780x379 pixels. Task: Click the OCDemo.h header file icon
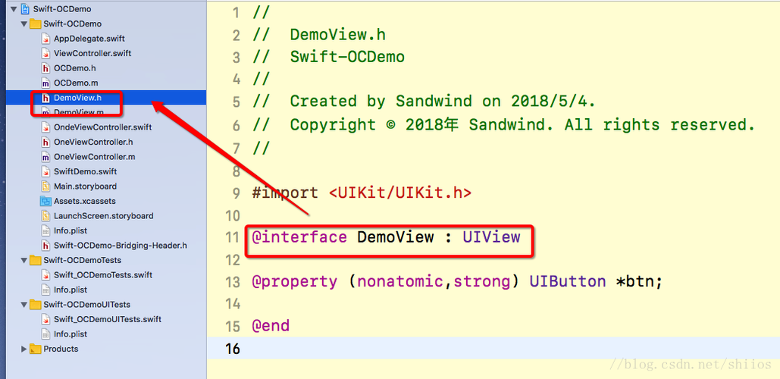[x=46, y=68]
